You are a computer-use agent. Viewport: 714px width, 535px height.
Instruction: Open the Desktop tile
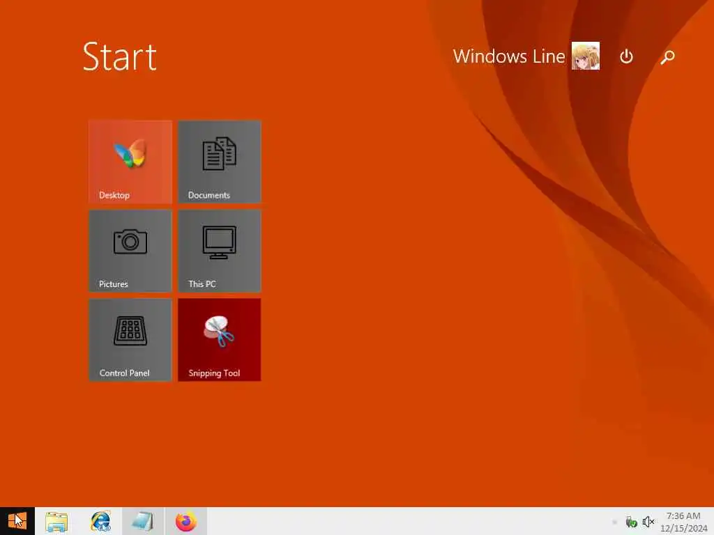[130, 162]
